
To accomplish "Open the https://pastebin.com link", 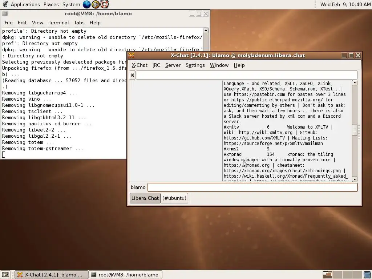I will coord(259,94).
